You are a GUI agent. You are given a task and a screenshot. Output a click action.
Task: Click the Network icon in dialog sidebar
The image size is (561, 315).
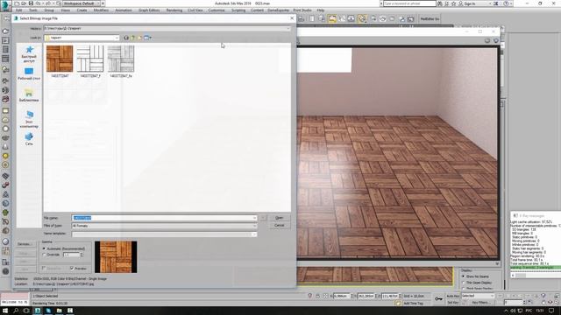[29, 136]
